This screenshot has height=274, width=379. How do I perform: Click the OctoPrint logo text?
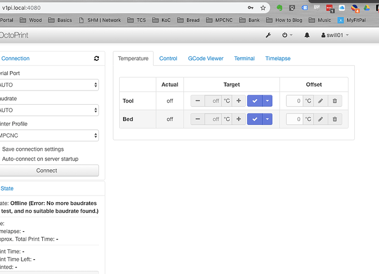14,35
